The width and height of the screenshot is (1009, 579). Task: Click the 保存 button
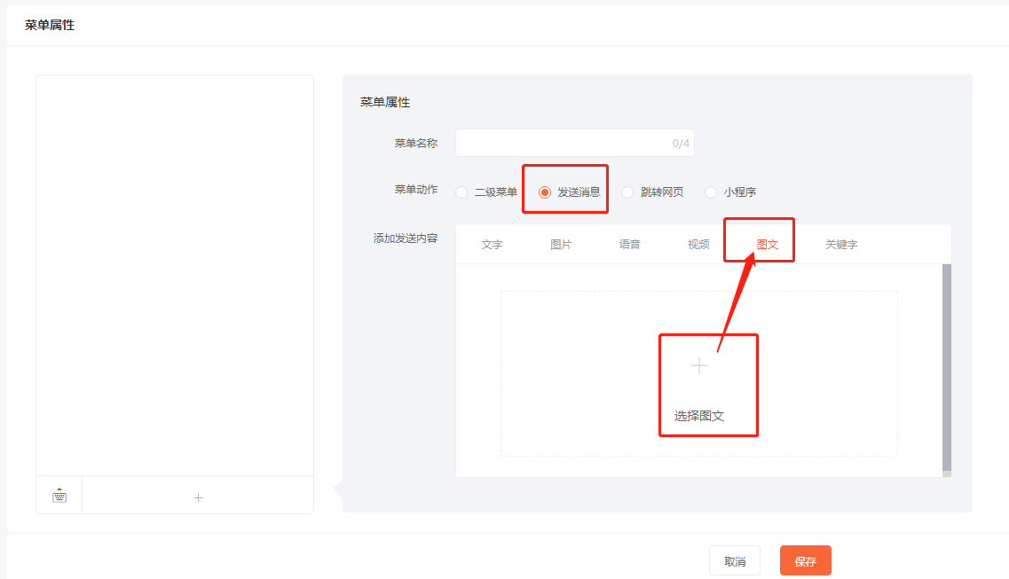(x=805, y=561)
